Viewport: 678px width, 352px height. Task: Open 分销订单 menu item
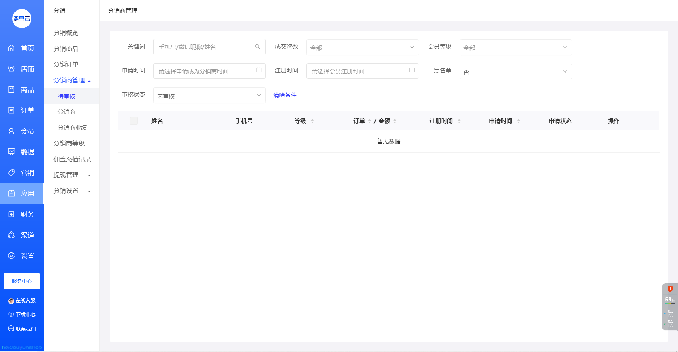[66, 64]
